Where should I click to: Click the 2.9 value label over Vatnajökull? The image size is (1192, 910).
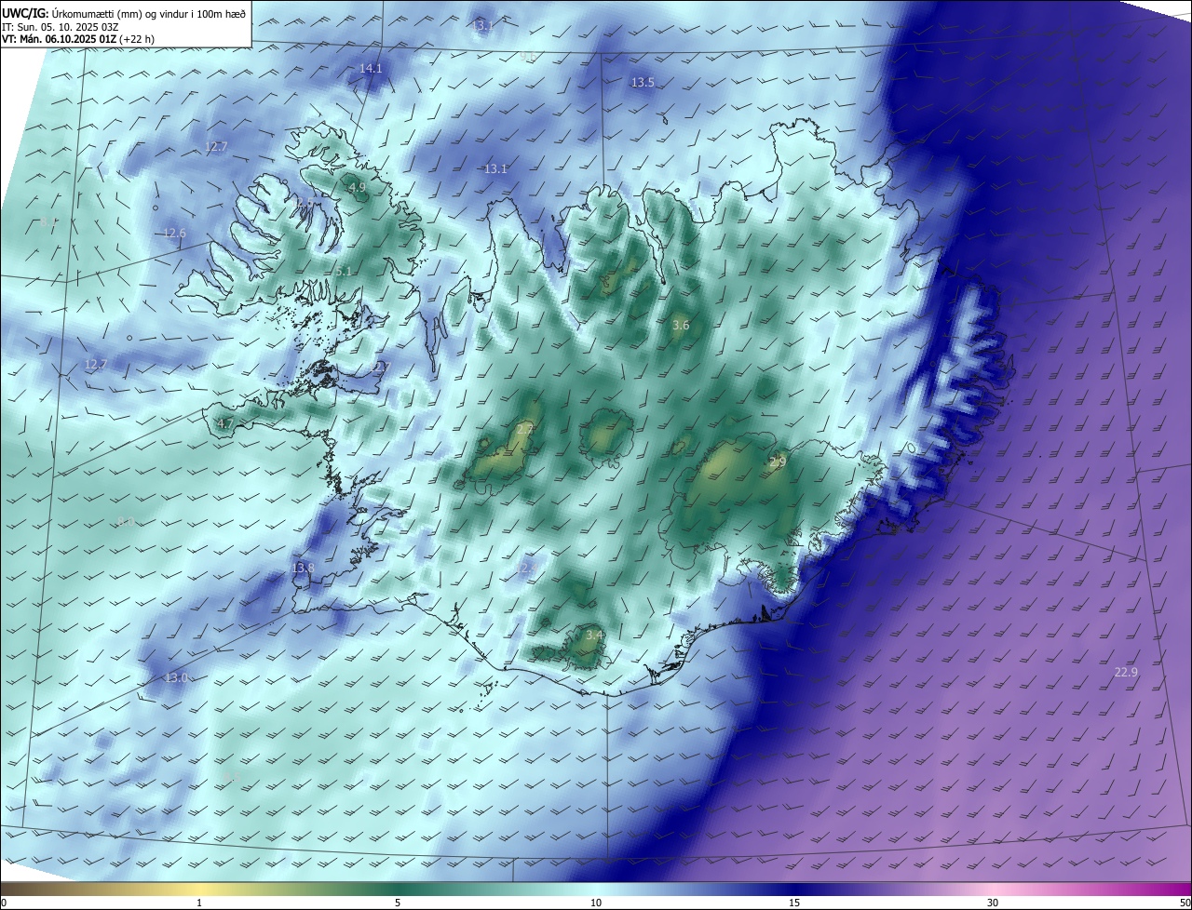click(778, 462)
